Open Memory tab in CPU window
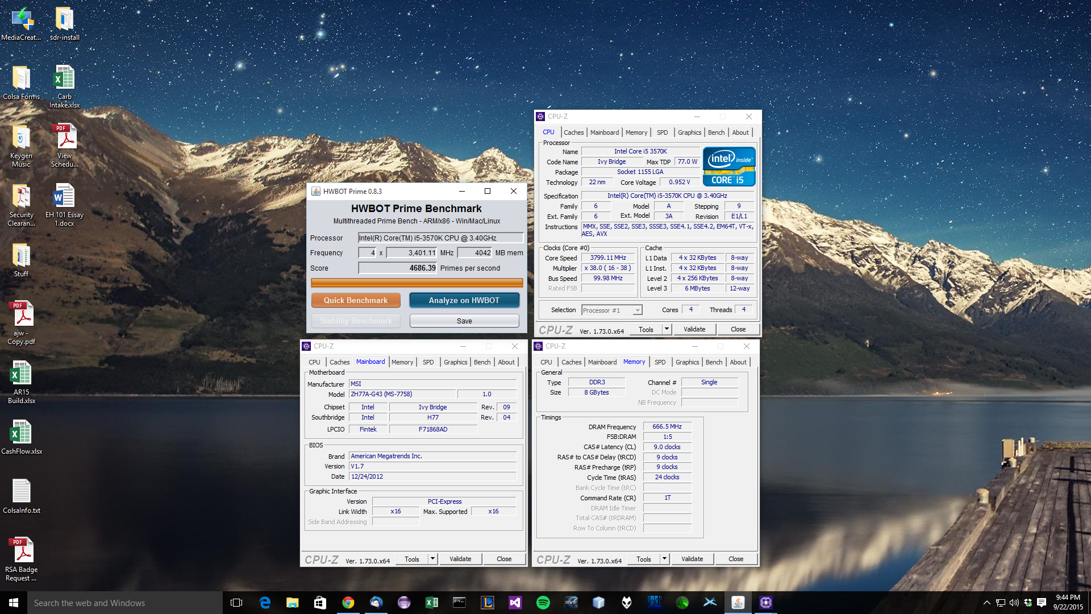 click(x=636, y=132)
